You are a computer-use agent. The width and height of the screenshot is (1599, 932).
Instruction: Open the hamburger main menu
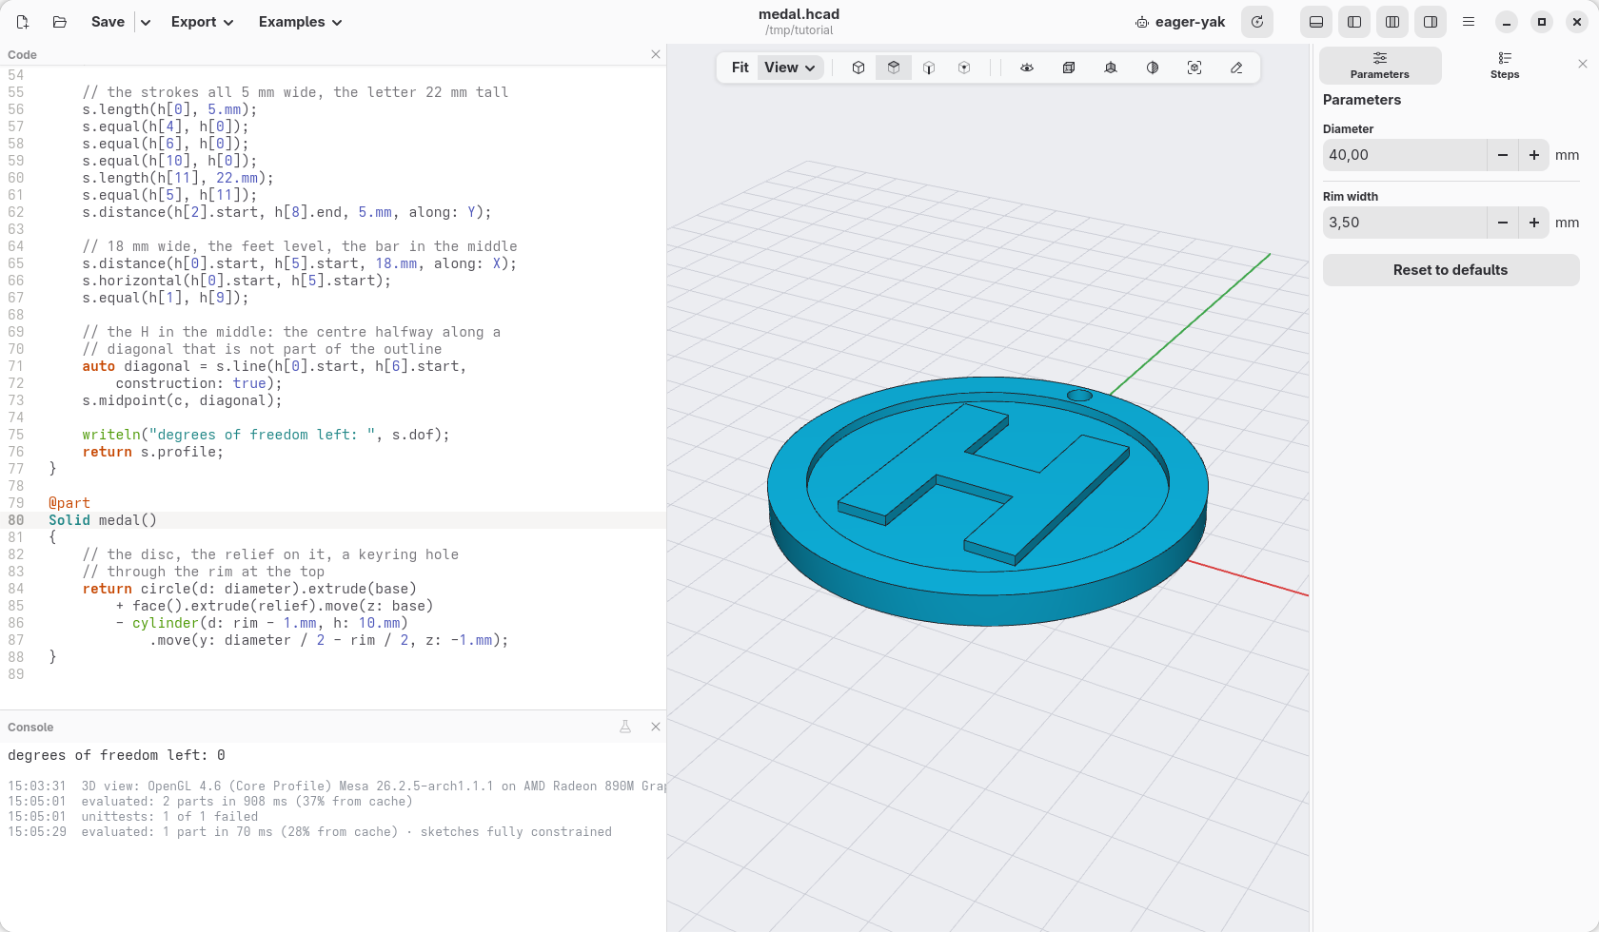pyautogui.click(x=1469, y=22)
